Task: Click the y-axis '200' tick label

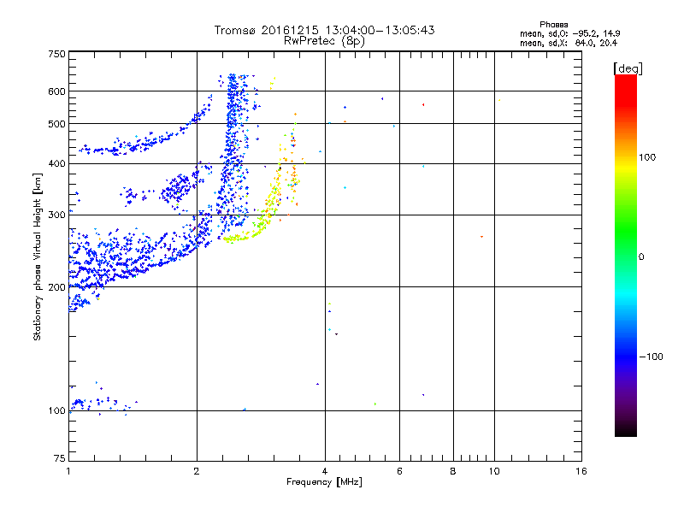Action: point(57,287)
